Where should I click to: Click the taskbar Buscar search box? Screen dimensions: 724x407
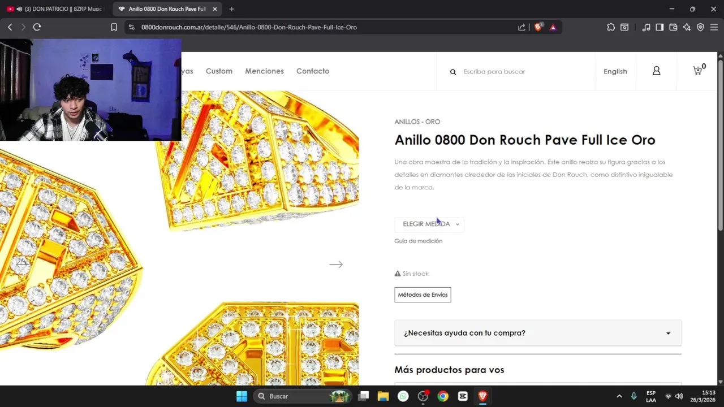pyautogui.click(x=303, y=396)
